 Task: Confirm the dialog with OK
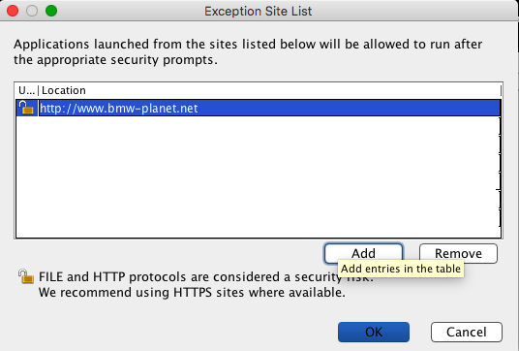tap(374, 332)
